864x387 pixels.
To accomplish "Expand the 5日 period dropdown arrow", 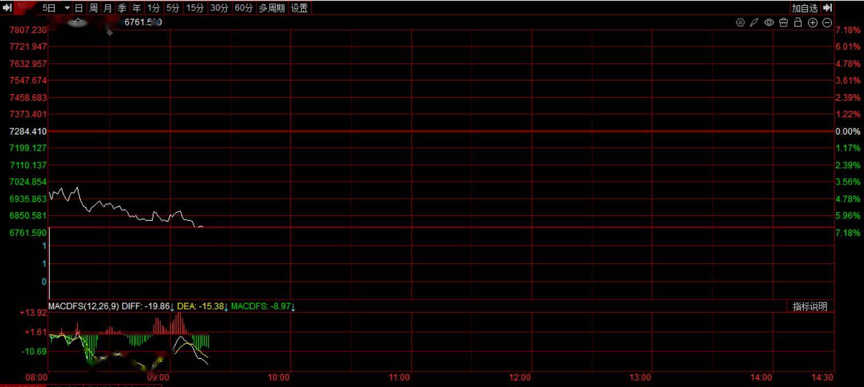I will [67, 8].
